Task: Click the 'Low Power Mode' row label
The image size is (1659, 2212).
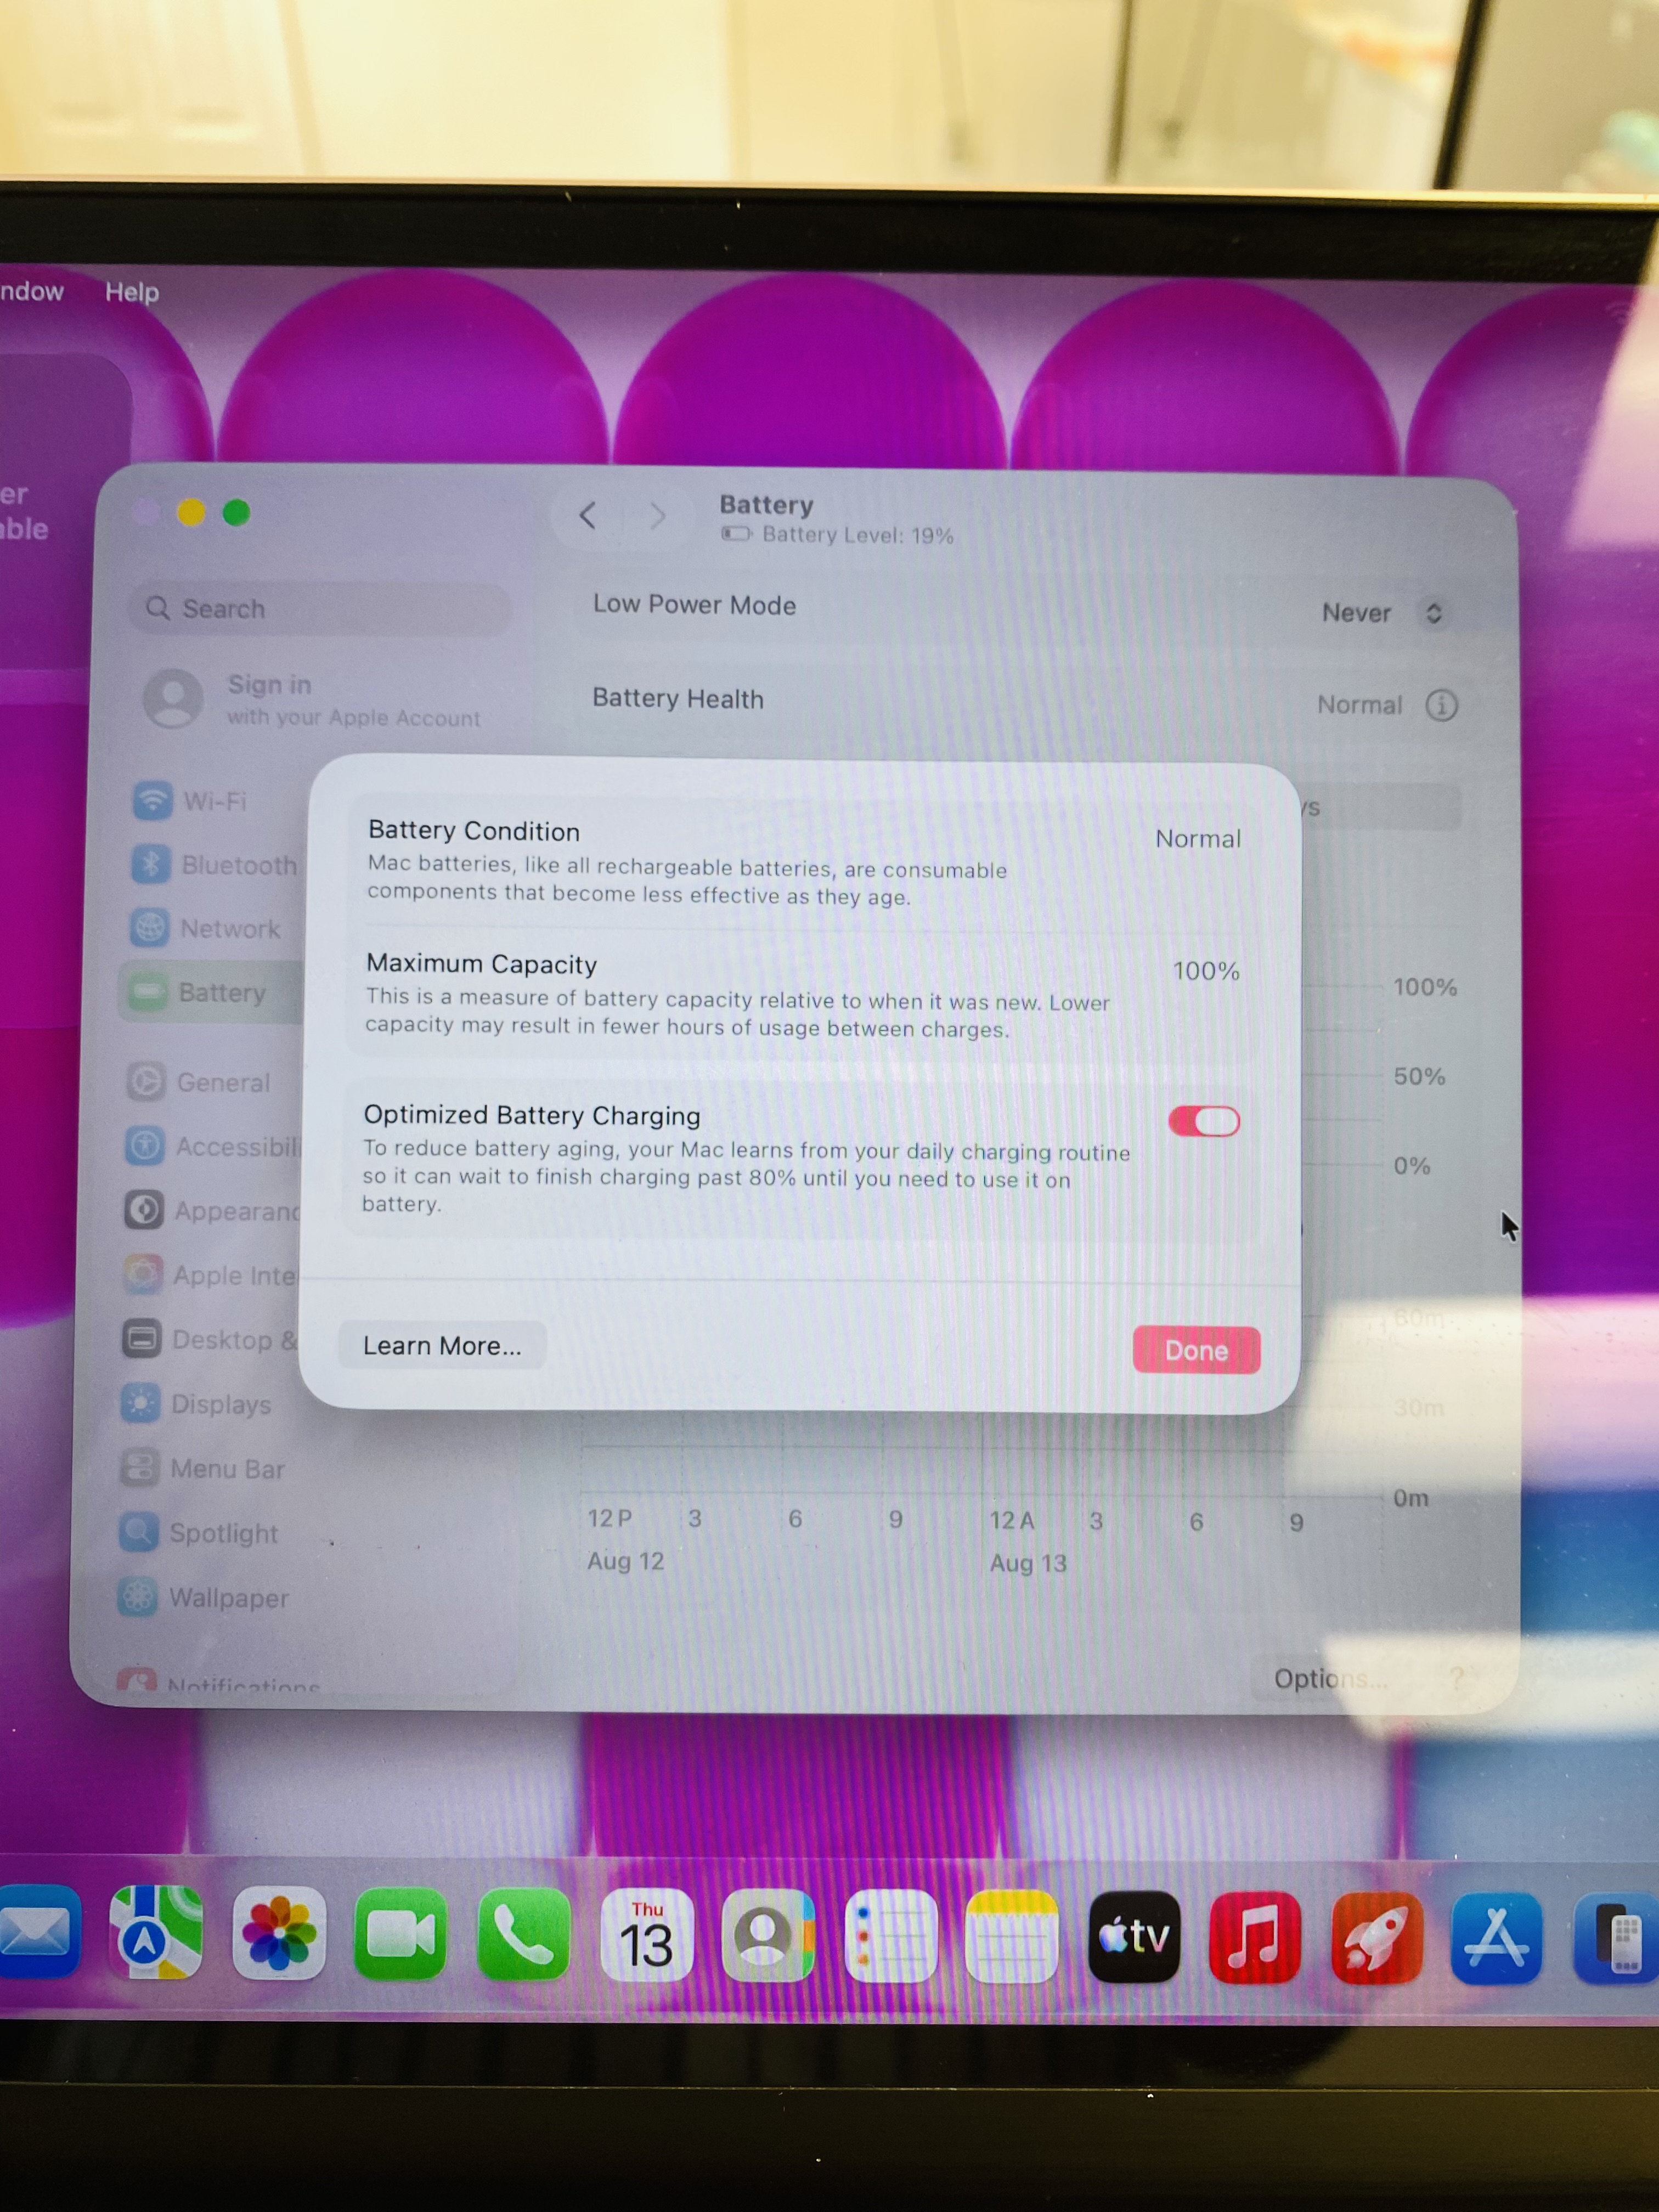Action: click(x=695, y=605)
